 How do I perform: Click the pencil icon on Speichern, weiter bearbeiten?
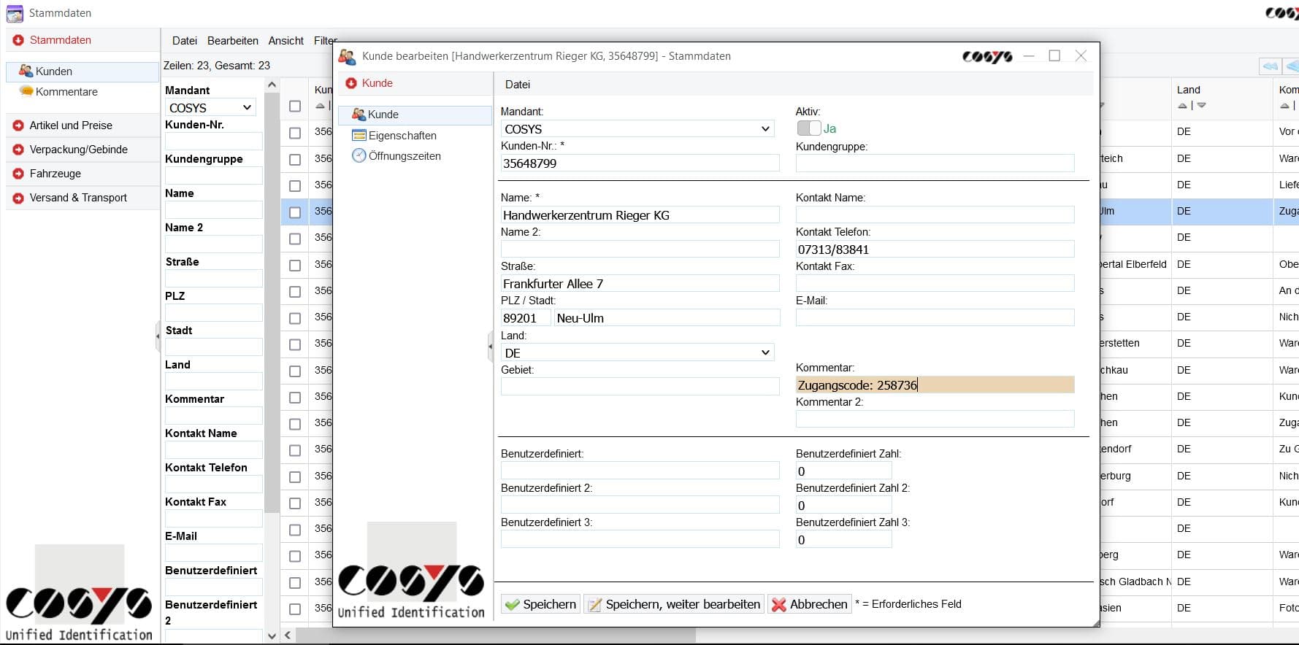click(x=595, y=605)
